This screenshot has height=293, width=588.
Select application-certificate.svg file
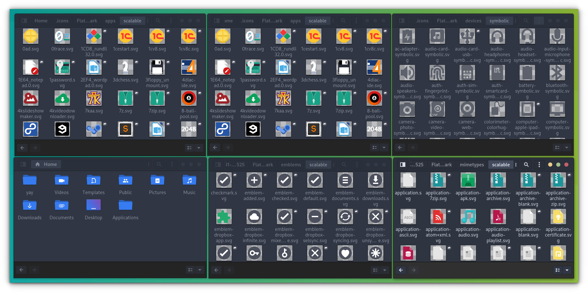[558, 217]
